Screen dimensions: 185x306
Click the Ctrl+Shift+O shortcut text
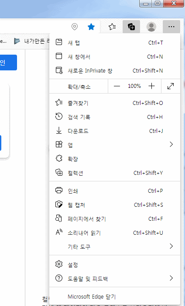pos(148,103)
